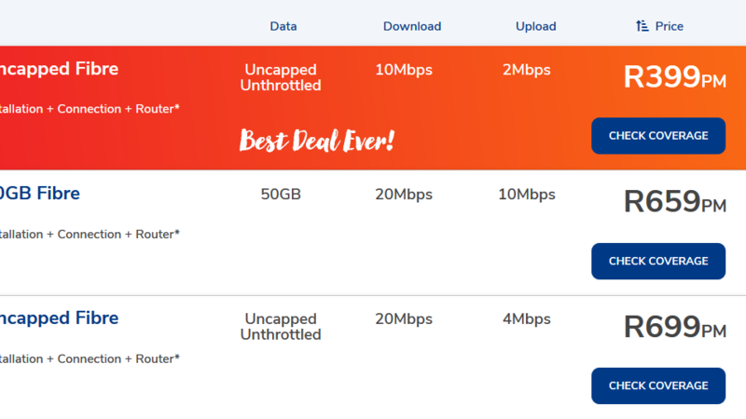Click Uncapped Unthrottled in the red banner

(281, 77)
